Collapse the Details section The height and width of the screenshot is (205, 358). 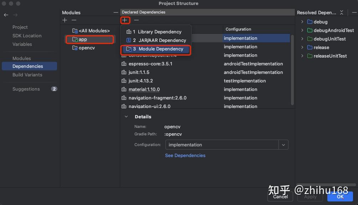click(126, 117)
